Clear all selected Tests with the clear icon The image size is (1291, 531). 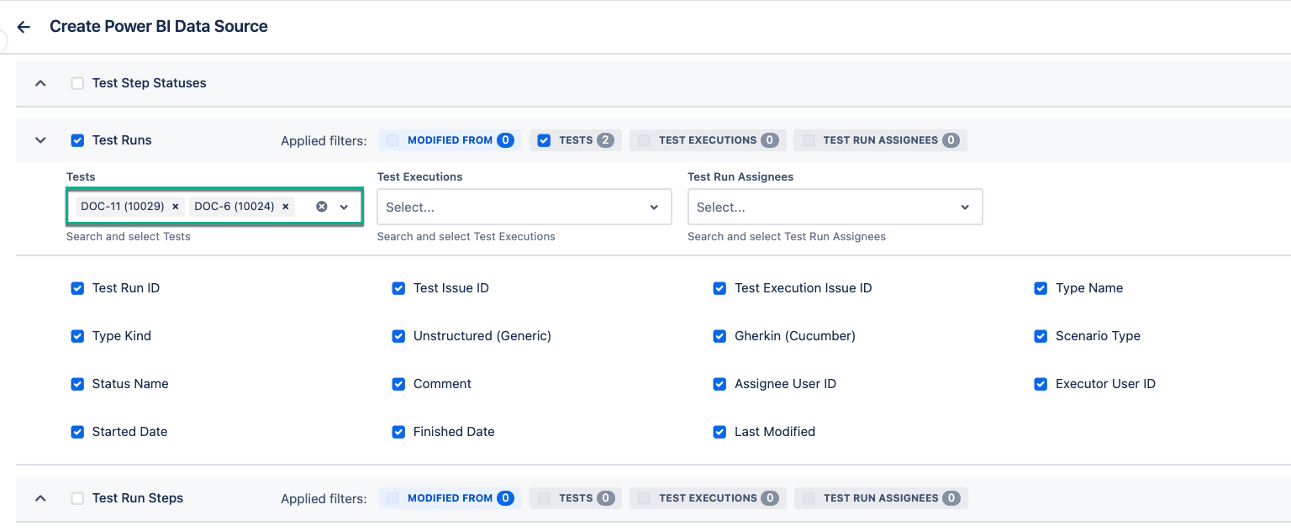(320, 206)
